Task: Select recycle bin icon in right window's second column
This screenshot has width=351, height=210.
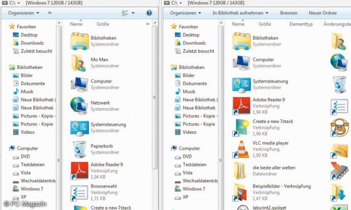Action: coord(340,85)
